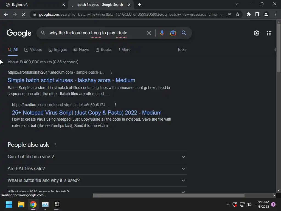Viewport: 281px width, 211px height.
Task: Close the Eaglercraft tab
Action: coord(64,5)
